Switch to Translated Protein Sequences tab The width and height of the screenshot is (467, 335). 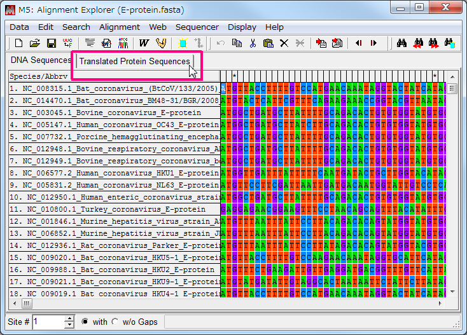[x=134, y=61]
